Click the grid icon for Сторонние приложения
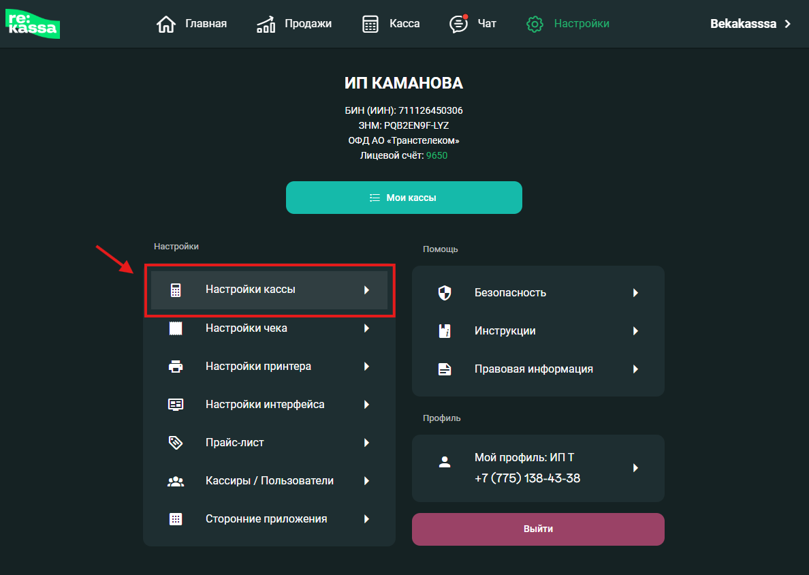 [176, 519]
